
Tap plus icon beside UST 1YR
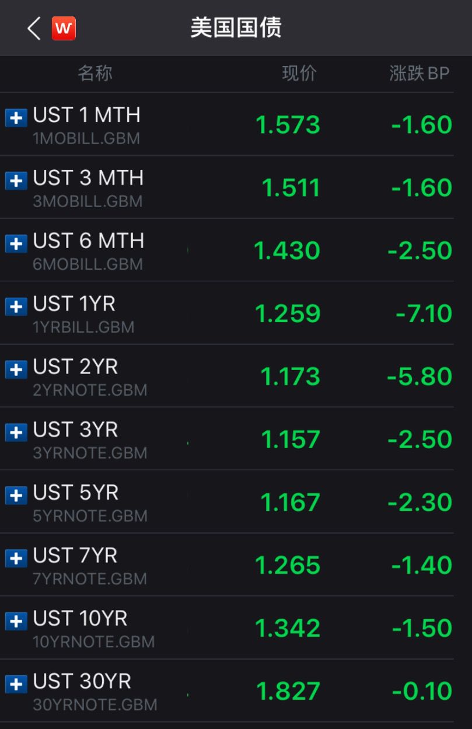16,306
